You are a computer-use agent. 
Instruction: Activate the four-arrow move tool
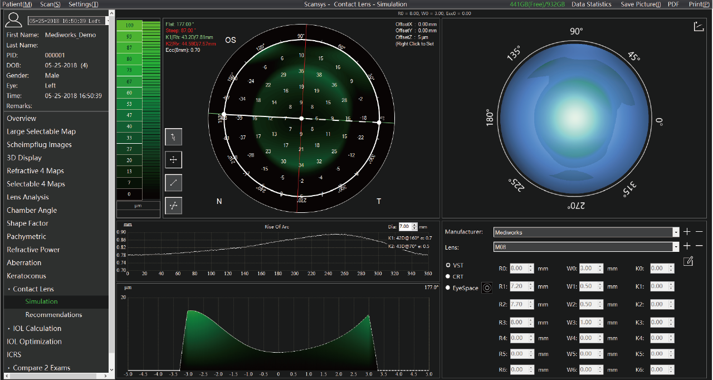[173, 160]
